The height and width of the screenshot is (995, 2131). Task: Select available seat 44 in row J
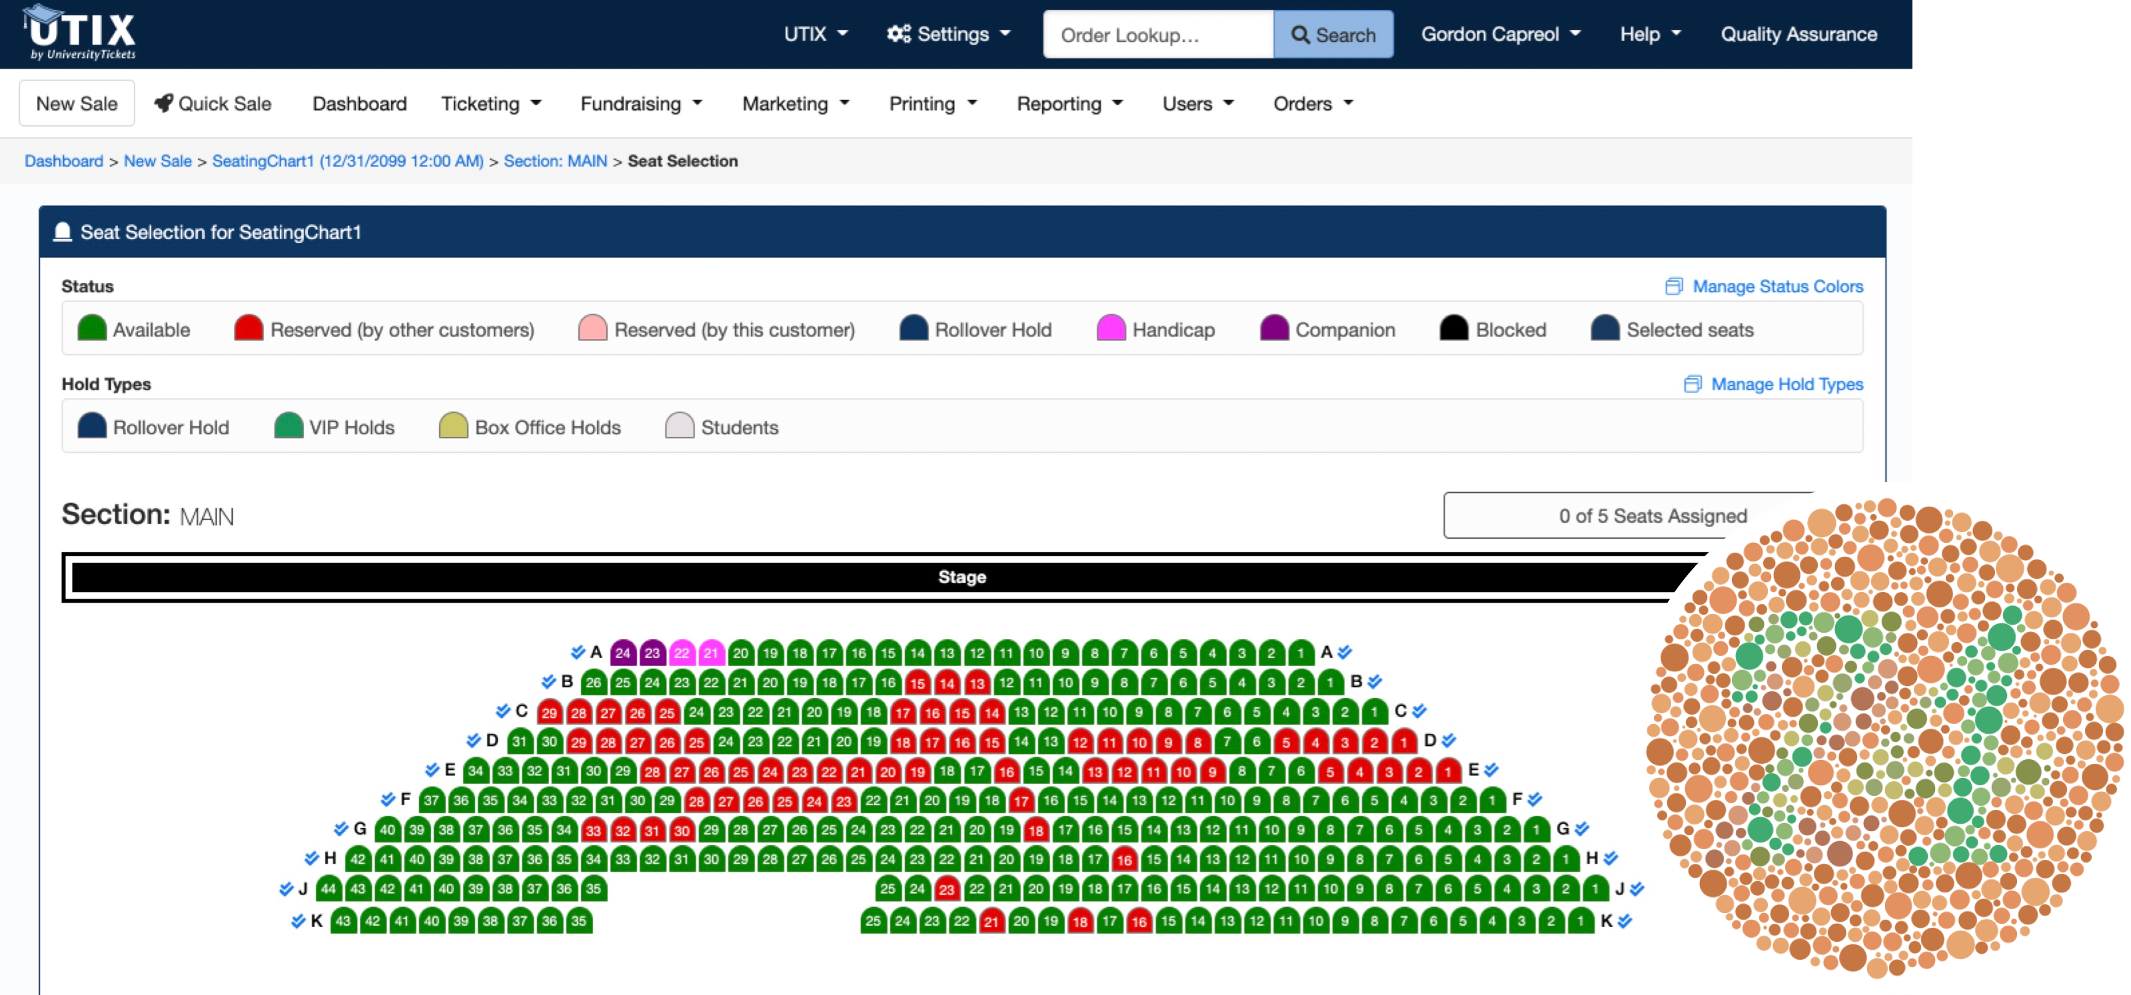[328, 889]
